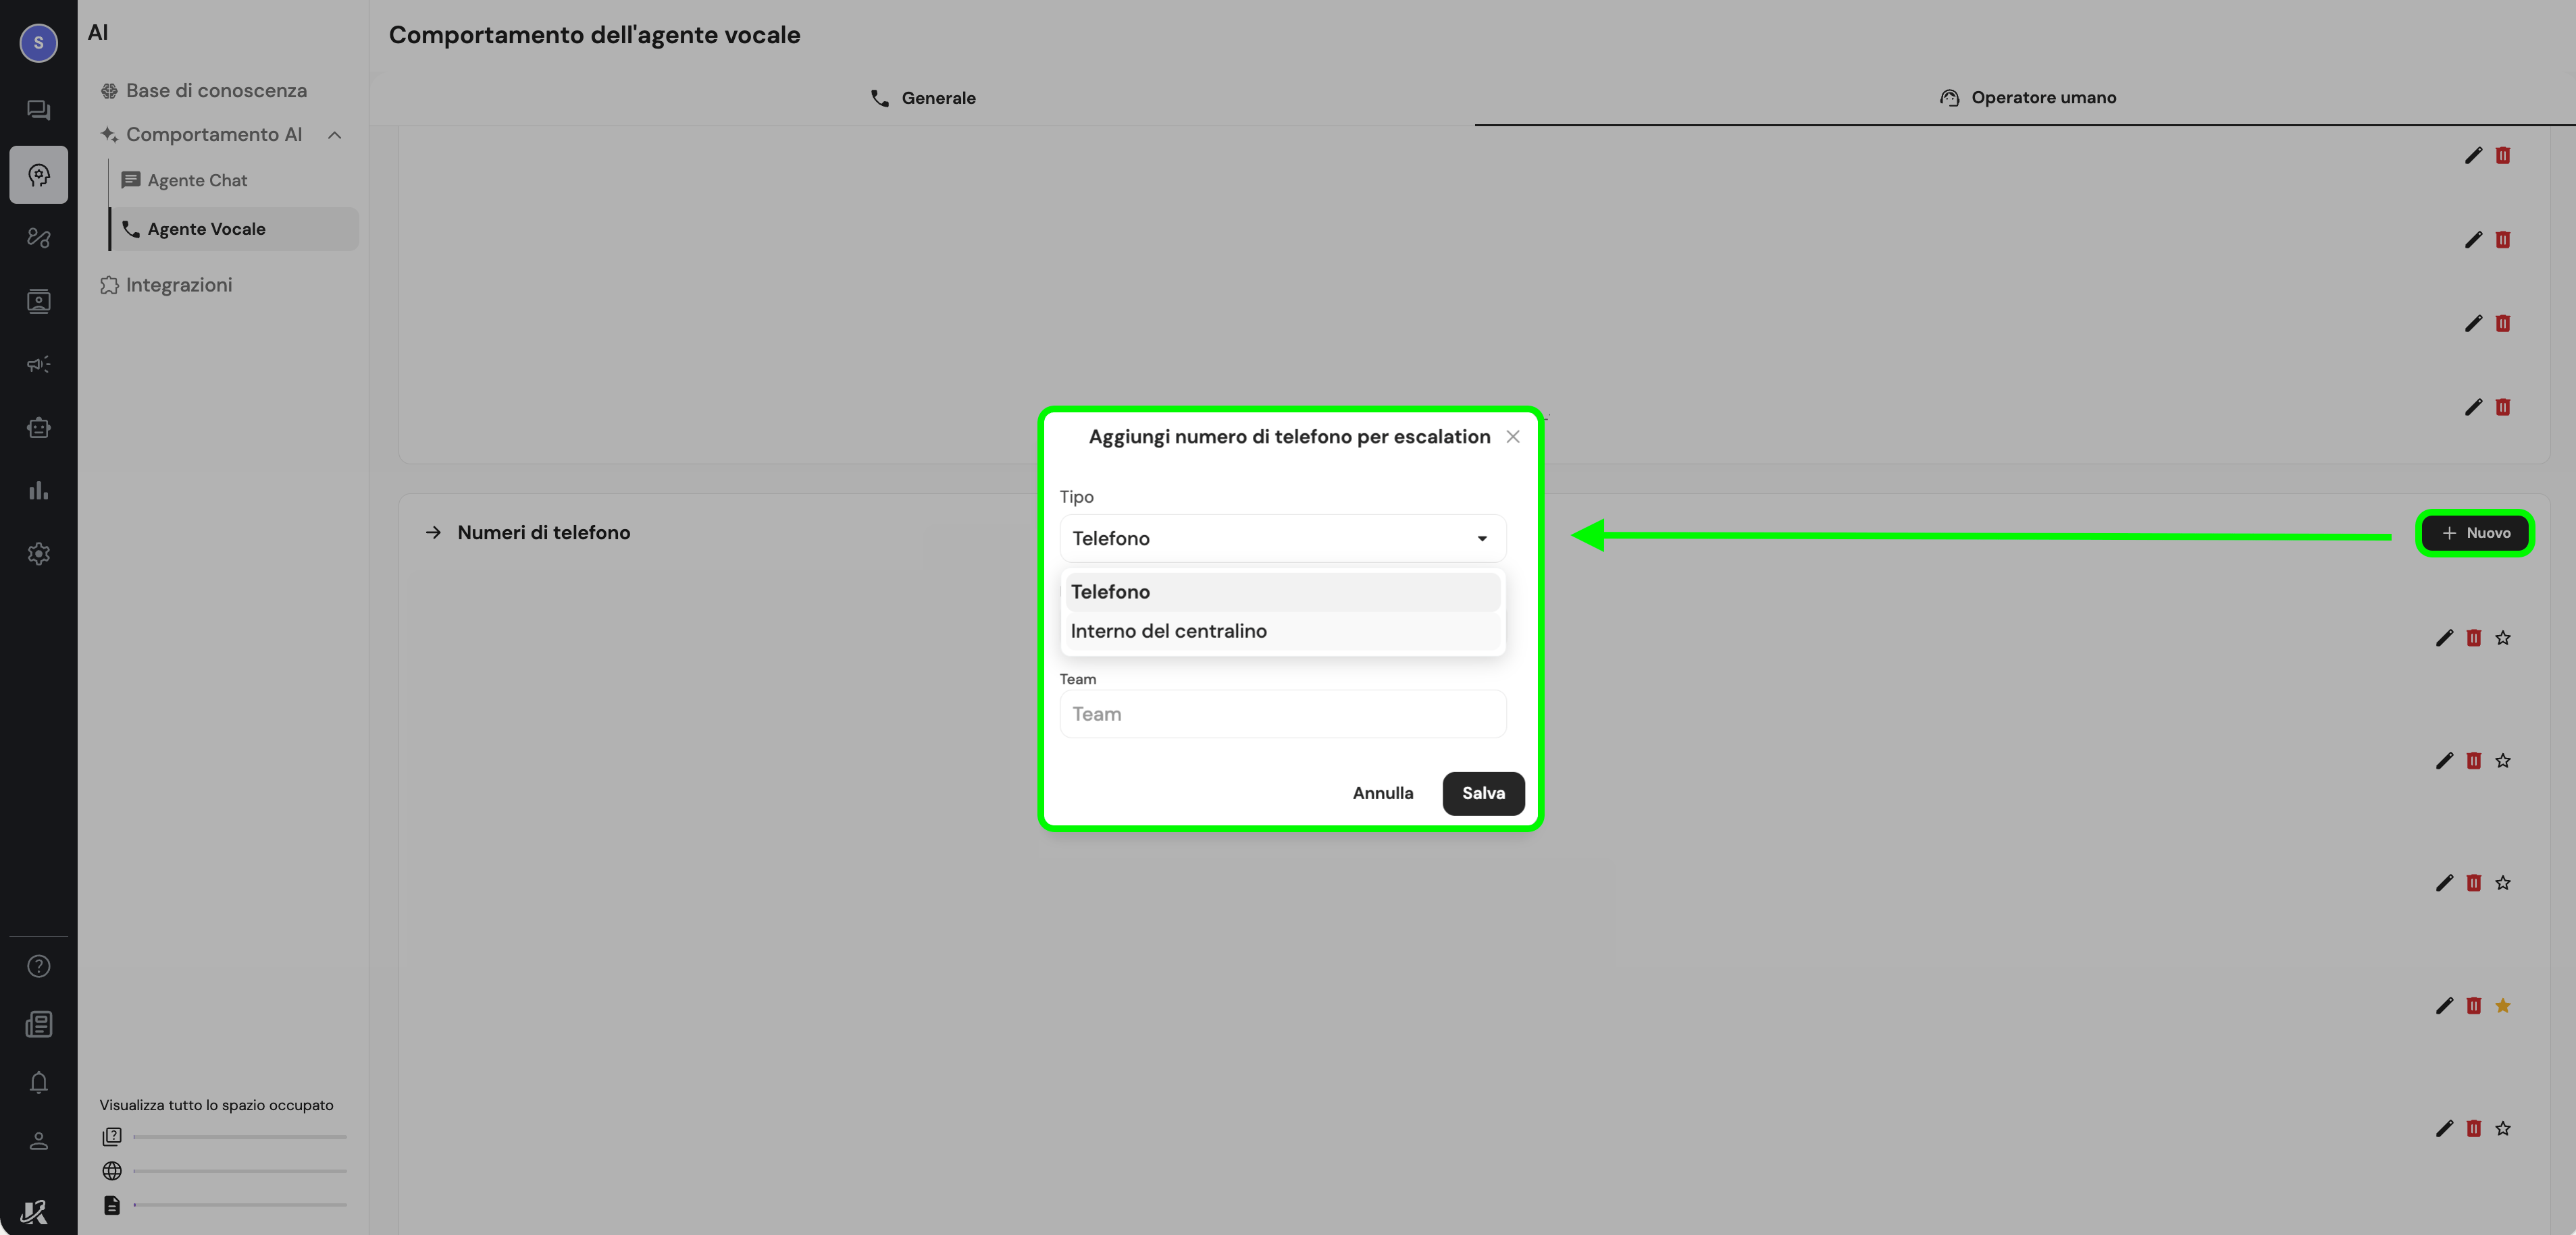Open the settings gear icon
This screenshot has width=2576, height=1235.
point(38,553)
